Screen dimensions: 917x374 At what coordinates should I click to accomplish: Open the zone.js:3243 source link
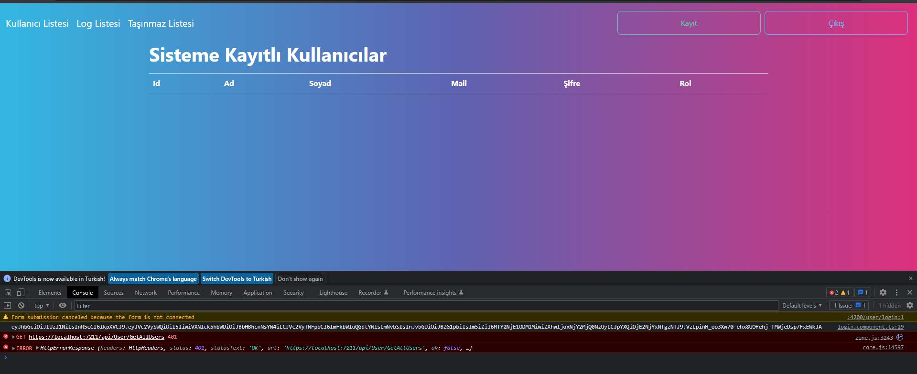pos(874,338)
